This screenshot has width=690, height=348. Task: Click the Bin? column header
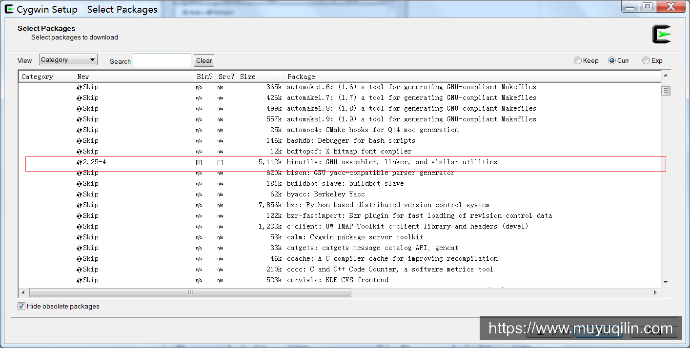[205, 77]
